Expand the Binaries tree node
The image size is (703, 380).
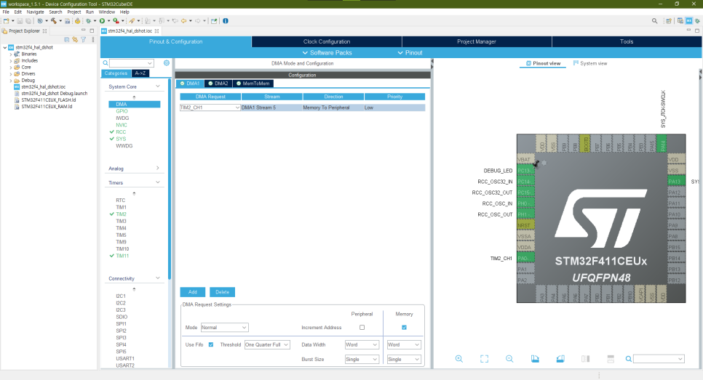[11, 54]
